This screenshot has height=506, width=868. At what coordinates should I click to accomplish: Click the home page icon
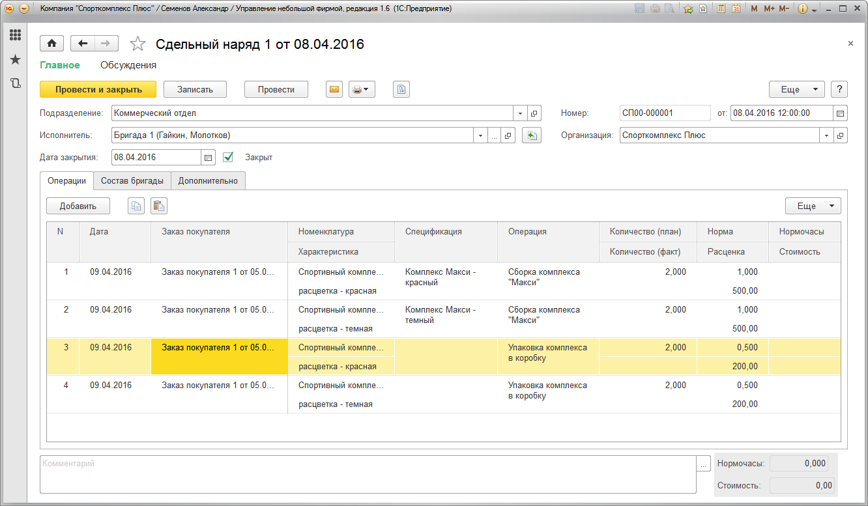51,44
